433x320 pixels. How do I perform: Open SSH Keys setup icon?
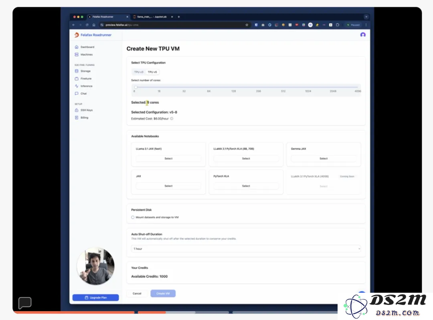pyautogui.click(x=77, y=110)
